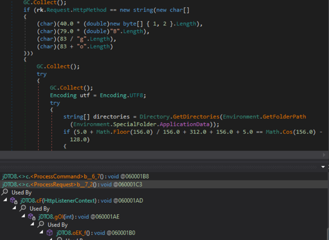The height and width of the screenshot is (240, 329).
Task: Click the method icon beside jDTO8.gOI
Action: click(32, 217)
